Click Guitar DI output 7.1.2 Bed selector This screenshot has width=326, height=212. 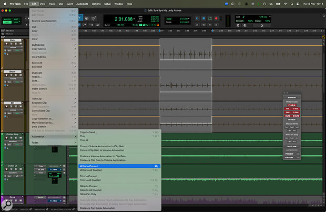point(55,169)
